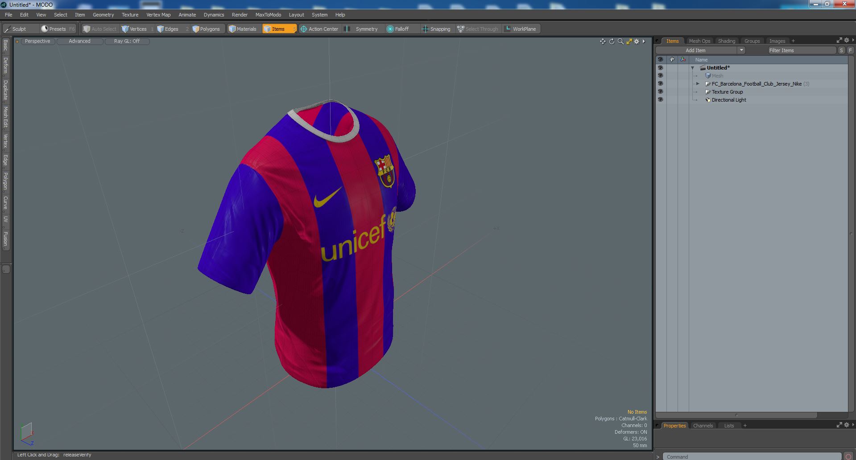Expand the FC_Barcelona_Football_Club_Jersey_Nike group

pos(698,84)
